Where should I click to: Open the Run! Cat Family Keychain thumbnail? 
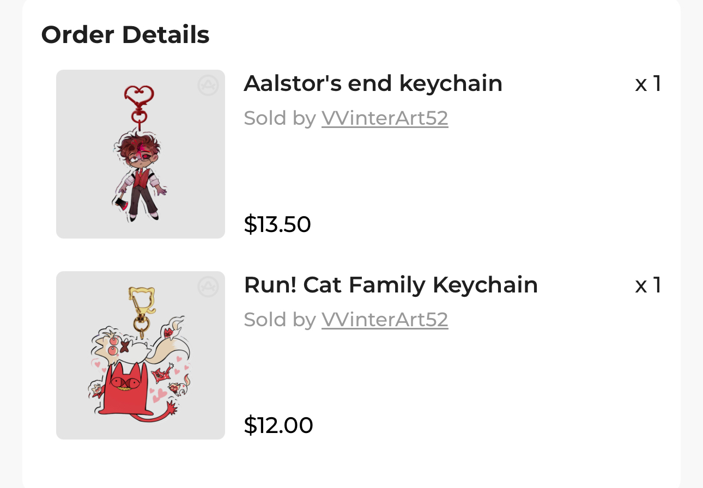click(141, 355)
